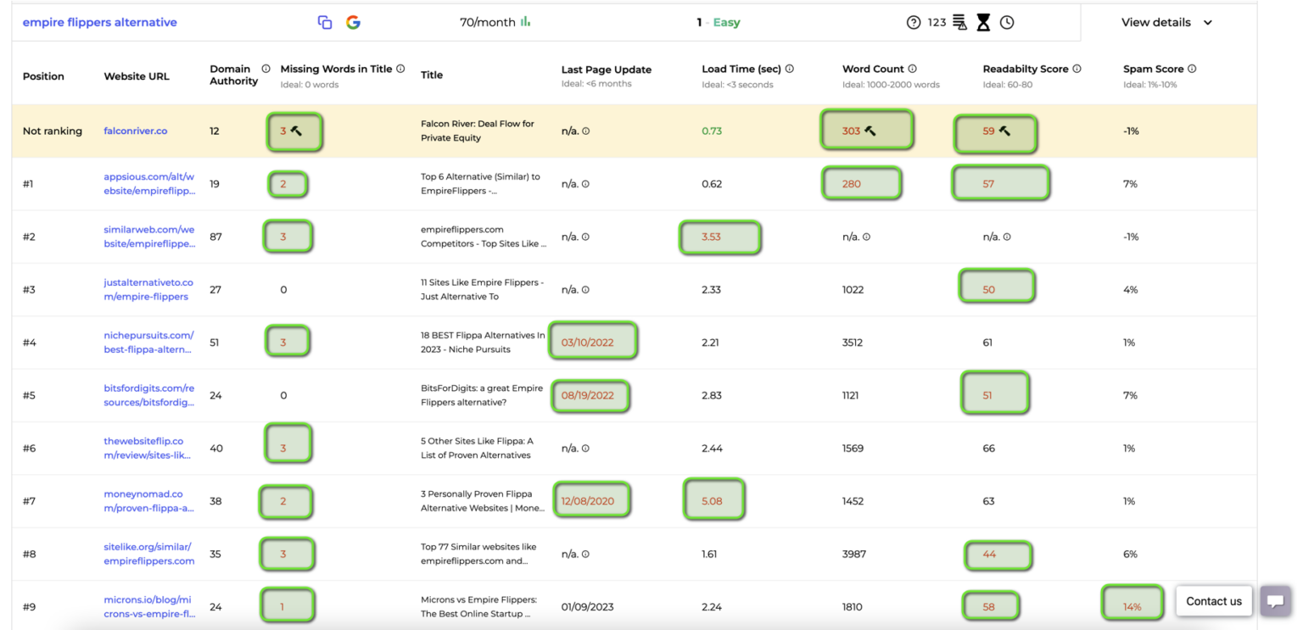Click the Contact us button
Viewport: 1303px width, 630px height.
1214,600
